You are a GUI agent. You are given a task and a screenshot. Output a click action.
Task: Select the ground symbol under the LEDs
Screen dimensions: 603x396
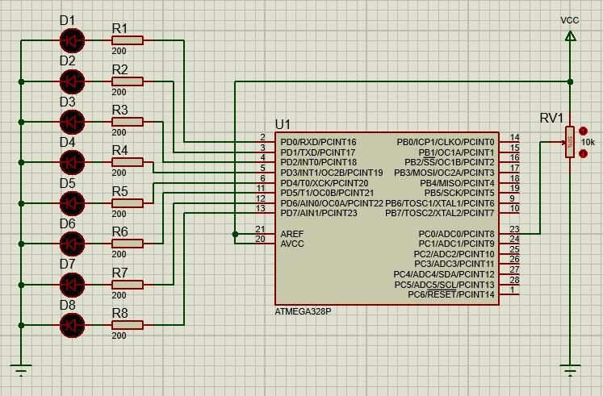(x=21, y=370)
